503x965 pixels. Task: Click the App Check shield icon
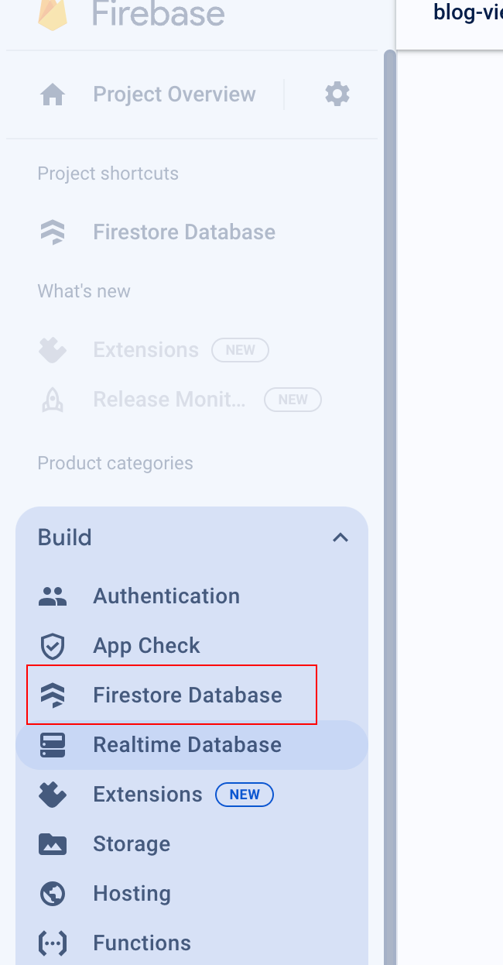53,646
